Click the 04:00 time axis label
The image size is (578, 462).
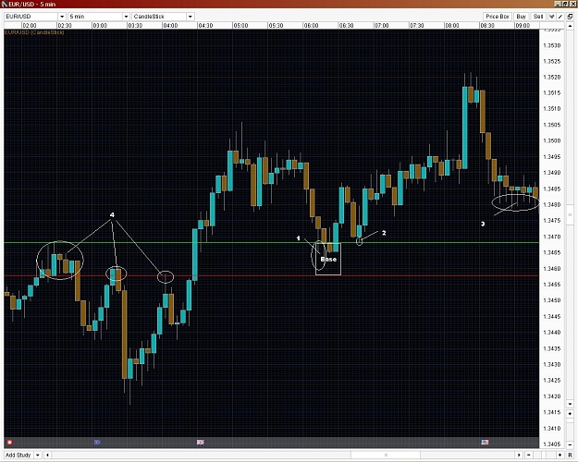[x=170, y=26]
